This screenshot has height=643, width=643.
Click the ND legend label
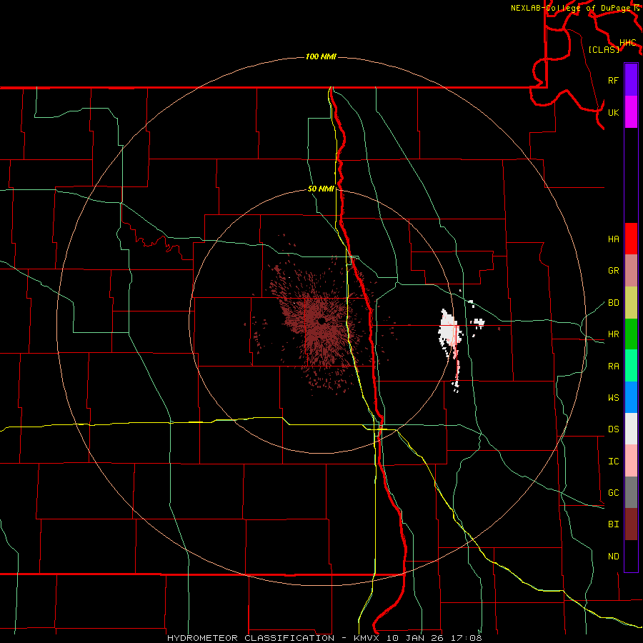coord(613,556)
